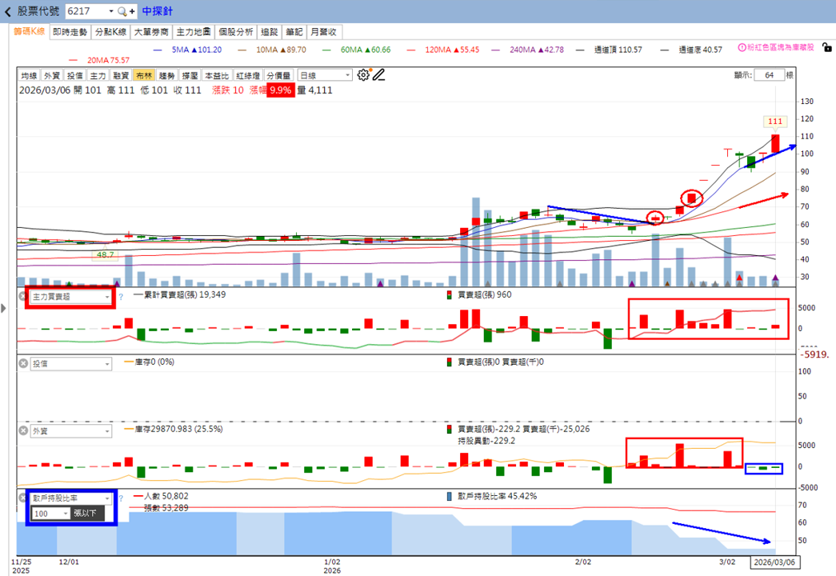Click the 顯示 bar count field
The height and width of the screenshot is (576, 836).
click(x=769, y=75)
